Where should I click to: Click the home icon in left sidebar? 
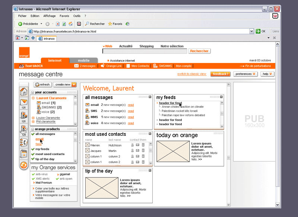[x=24, y=92]
